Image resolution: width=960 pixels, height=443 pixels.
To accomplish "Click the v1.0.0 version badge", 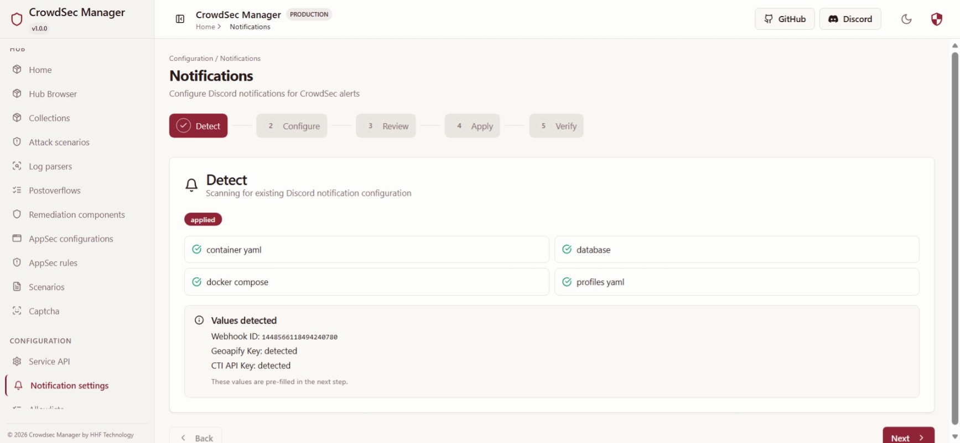I will (39, 29).
